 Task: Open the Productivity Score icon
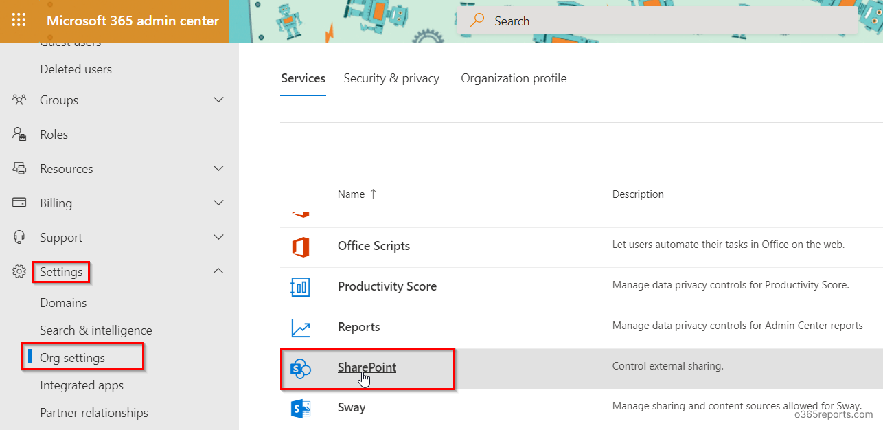[300, 286]
